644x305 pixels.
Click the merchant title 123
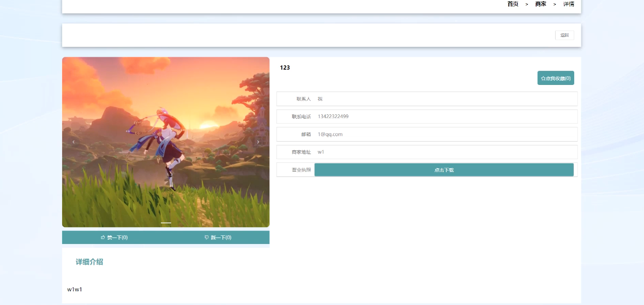coord(285,68)
